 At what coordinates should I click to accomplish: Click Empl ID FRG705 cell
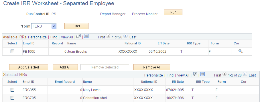pos(29,98)
